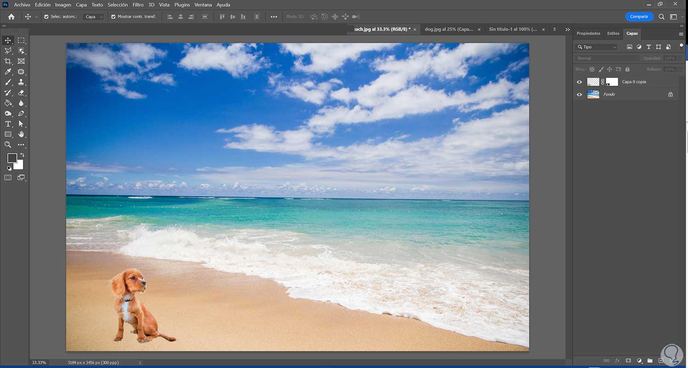This screenshot has width=688, height=368.
Task: Select the Patch healing tool
Action: click(x=21, y=72)
